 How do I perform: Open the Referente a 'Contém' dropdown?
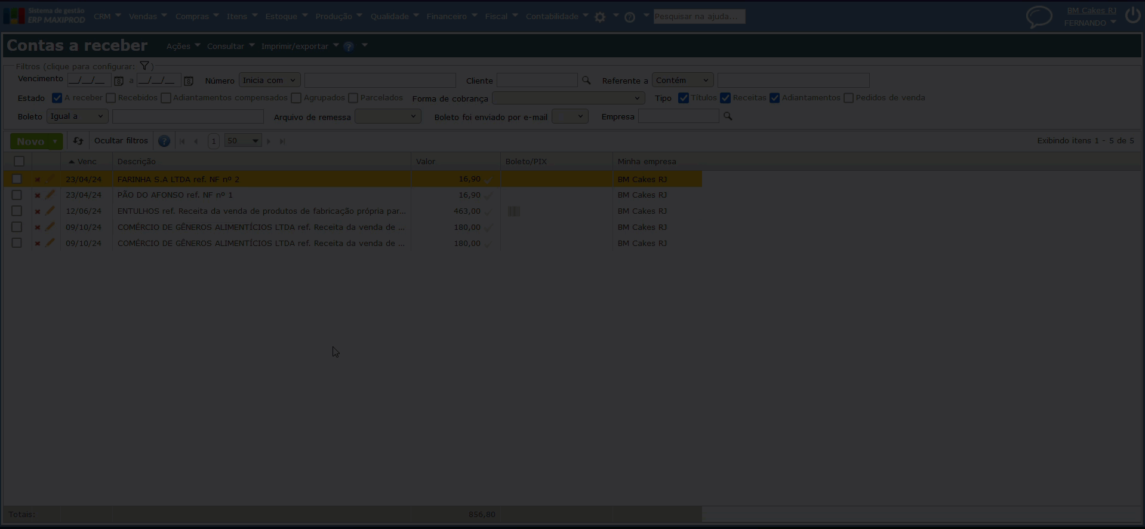[683, 81]
